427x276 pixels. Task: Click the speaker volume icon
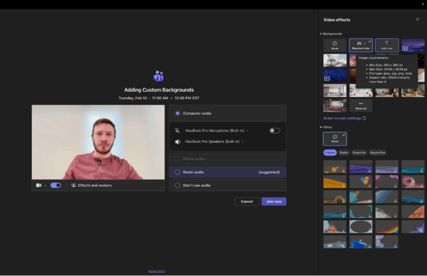tap(178, 142)
